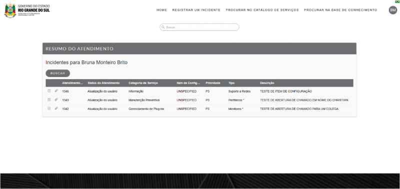This screenshot has height=189, width=400.
Task: Open Procurar na Base de Conhecimento
Action: pos(340,10)
